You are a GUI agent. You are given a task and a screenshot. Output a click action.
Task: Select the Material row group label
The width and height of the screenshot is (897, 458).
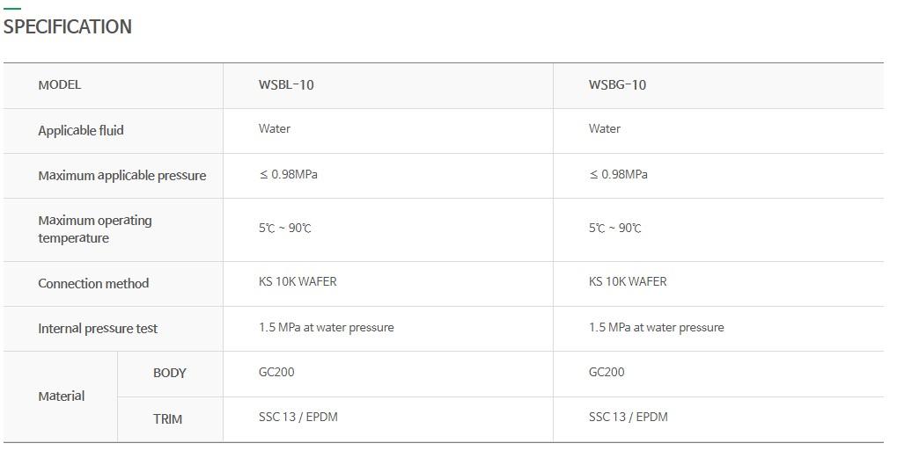[62, 396]
